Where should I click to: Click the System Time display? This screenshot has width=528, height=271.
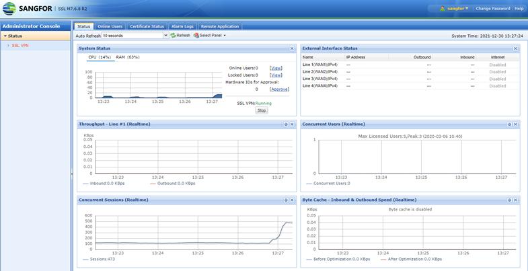(487, 36)
